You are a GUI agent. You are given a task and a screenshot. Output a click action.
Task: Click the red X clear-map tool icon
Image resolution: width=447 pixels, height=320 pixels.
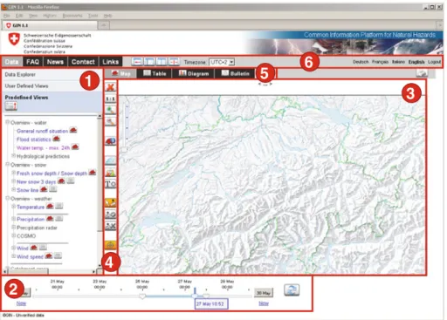click(x=111, y=86)
